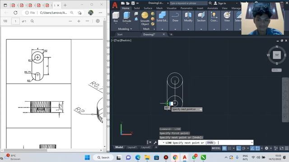
Task: Click the command line customize wrench icon
Action: 155,143
